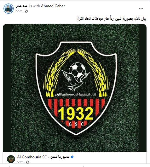Viewport: 150px width, 167px height.
Task: Open the 56m post timestamp
Action: [x=19, y=11]
